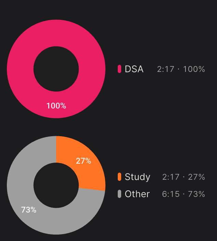Click the 27% label on the orange segment

point(84,161)
